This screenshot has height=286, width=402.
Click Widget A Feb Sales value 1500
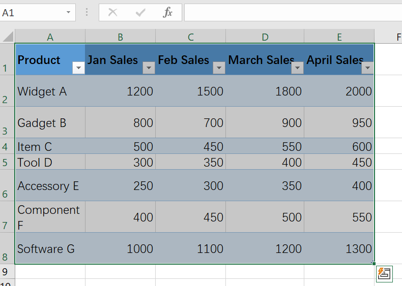pyautogui.click(x=190, y=91)
